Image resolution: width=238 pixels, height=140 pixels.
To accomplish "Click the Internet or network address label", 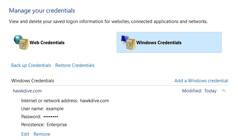I will 49,101.
